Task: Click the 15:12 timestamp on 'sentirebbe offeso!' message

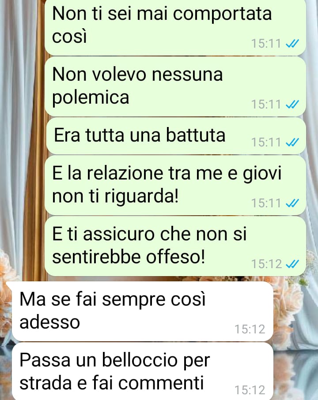Action: point(266,264)
